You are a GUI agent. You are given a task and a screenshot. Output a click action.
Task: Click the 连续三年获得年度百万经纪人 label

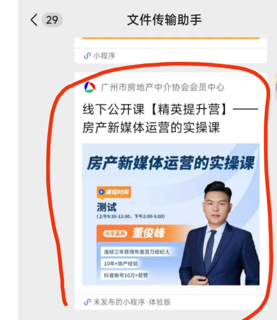click(137, 252)
